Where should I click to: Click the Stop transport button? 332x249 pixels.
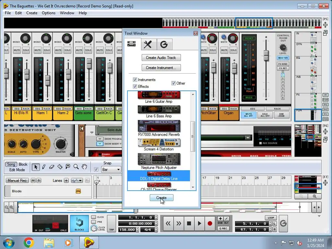point(189,223)
